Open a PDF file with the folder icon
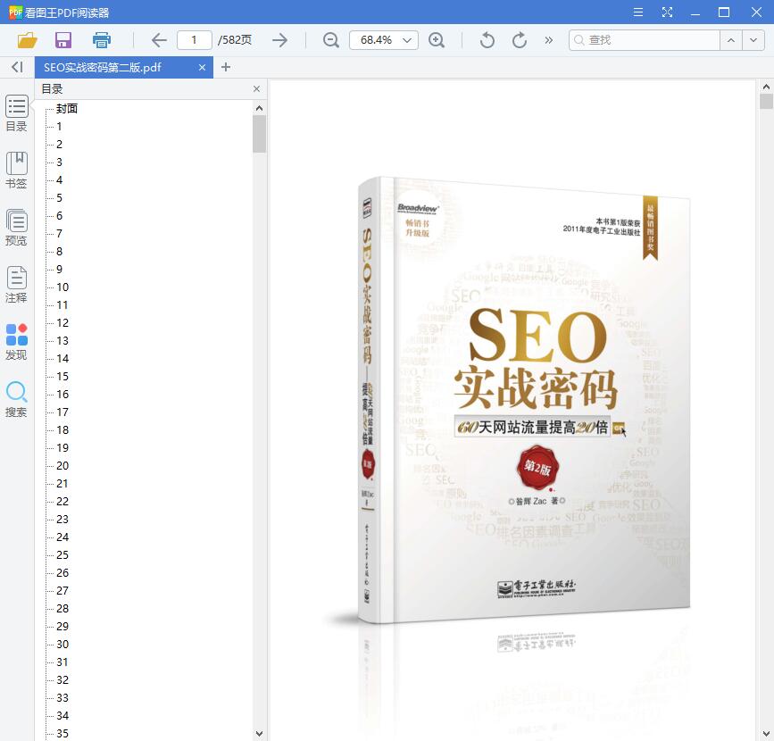 [26, 39]
